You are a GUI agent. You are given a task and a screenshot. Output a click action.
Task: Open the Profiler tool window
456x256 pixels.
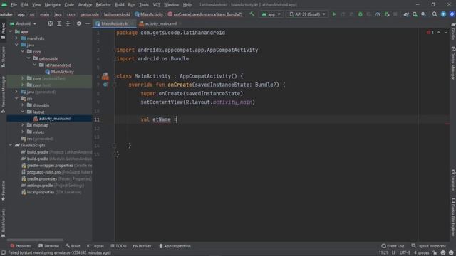(x=142, y=246)
